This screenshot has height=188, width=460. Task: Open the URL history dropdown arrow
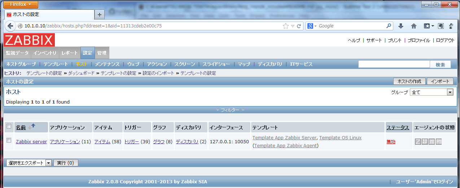pyautogui.click(x=293, y=26)
